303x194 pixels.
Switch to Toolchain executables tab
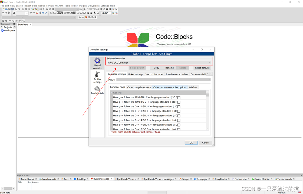177,74
